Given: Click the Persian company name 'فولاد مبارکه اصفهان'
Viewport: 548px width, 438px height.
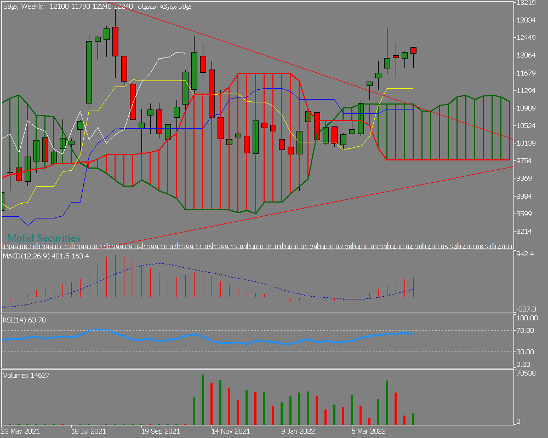Looking at the screenshot, I should pos(164,7).
